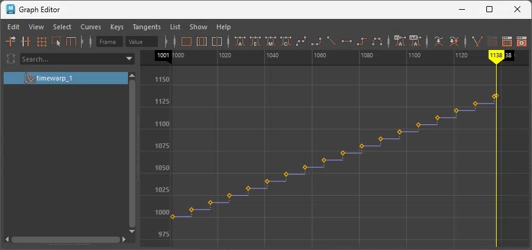Open the Curves menu
The height and width of the screenshot is (250, 532).
91,27
